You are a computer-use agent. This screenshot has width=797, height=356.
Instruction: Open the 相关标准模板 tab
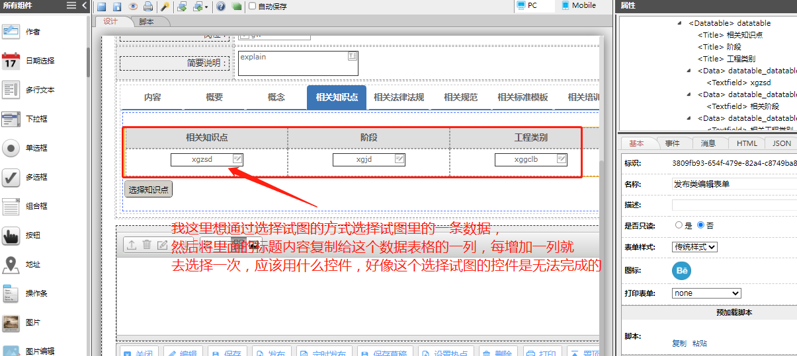pos(523,97)
